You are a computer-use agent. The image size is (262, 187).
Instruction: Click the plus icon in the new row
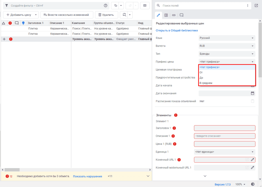pyautogui.click(x=4, y=39)
